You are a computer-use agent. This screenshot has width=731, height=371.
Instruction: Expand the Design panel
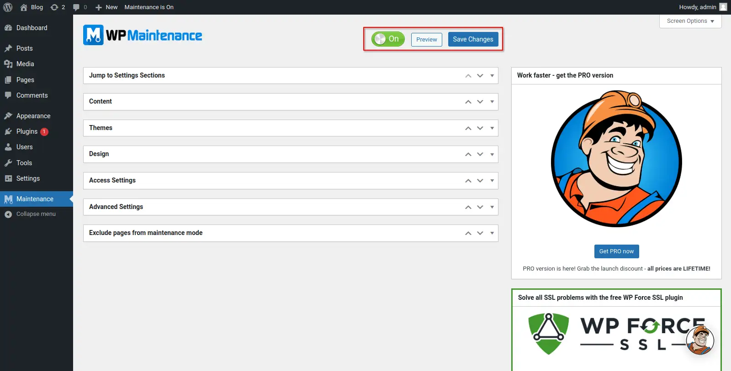[492, 154]
